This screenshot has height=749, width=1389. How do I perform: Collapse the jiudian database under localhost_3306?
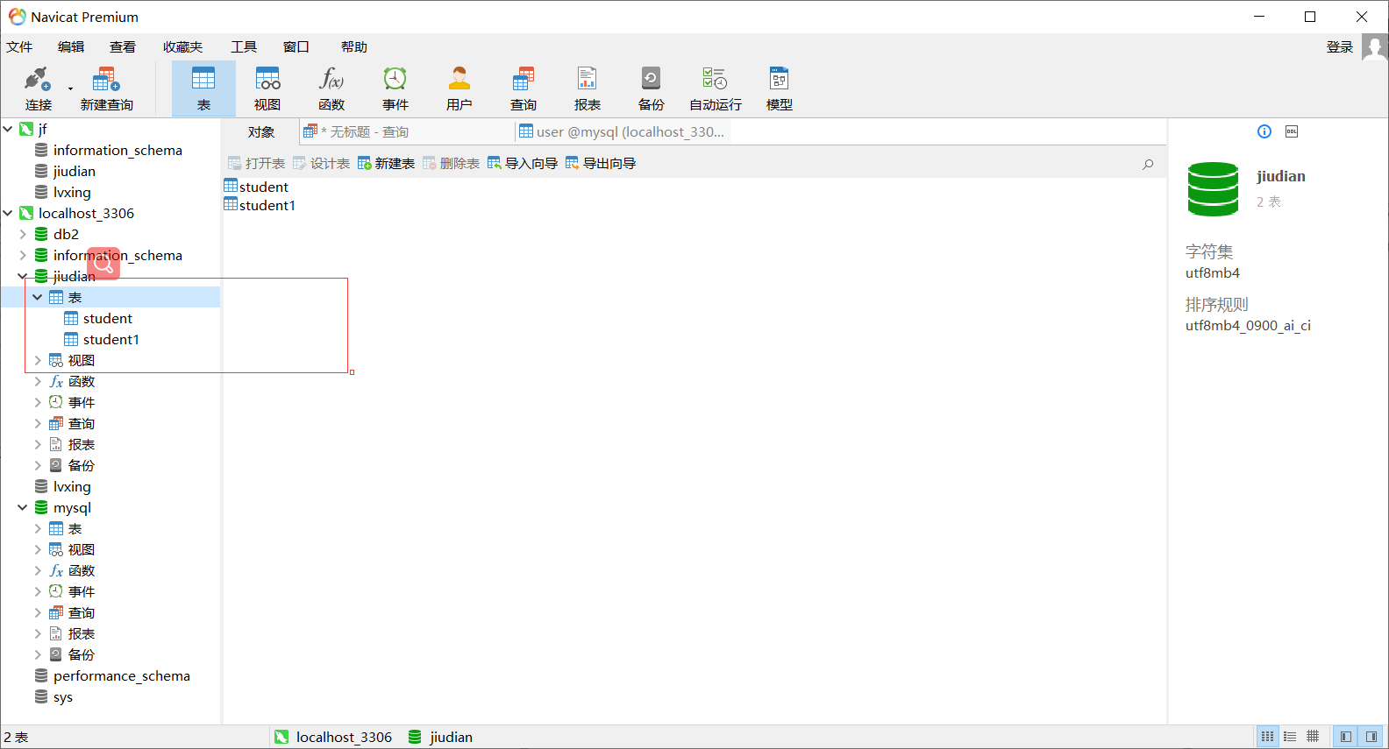[x=23, y=276]
